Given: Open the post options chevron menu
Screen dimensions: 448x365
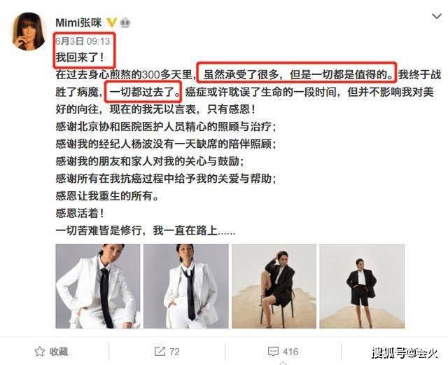Looking at the screenshot, I should pyautogui.click(x=436, y=17).
